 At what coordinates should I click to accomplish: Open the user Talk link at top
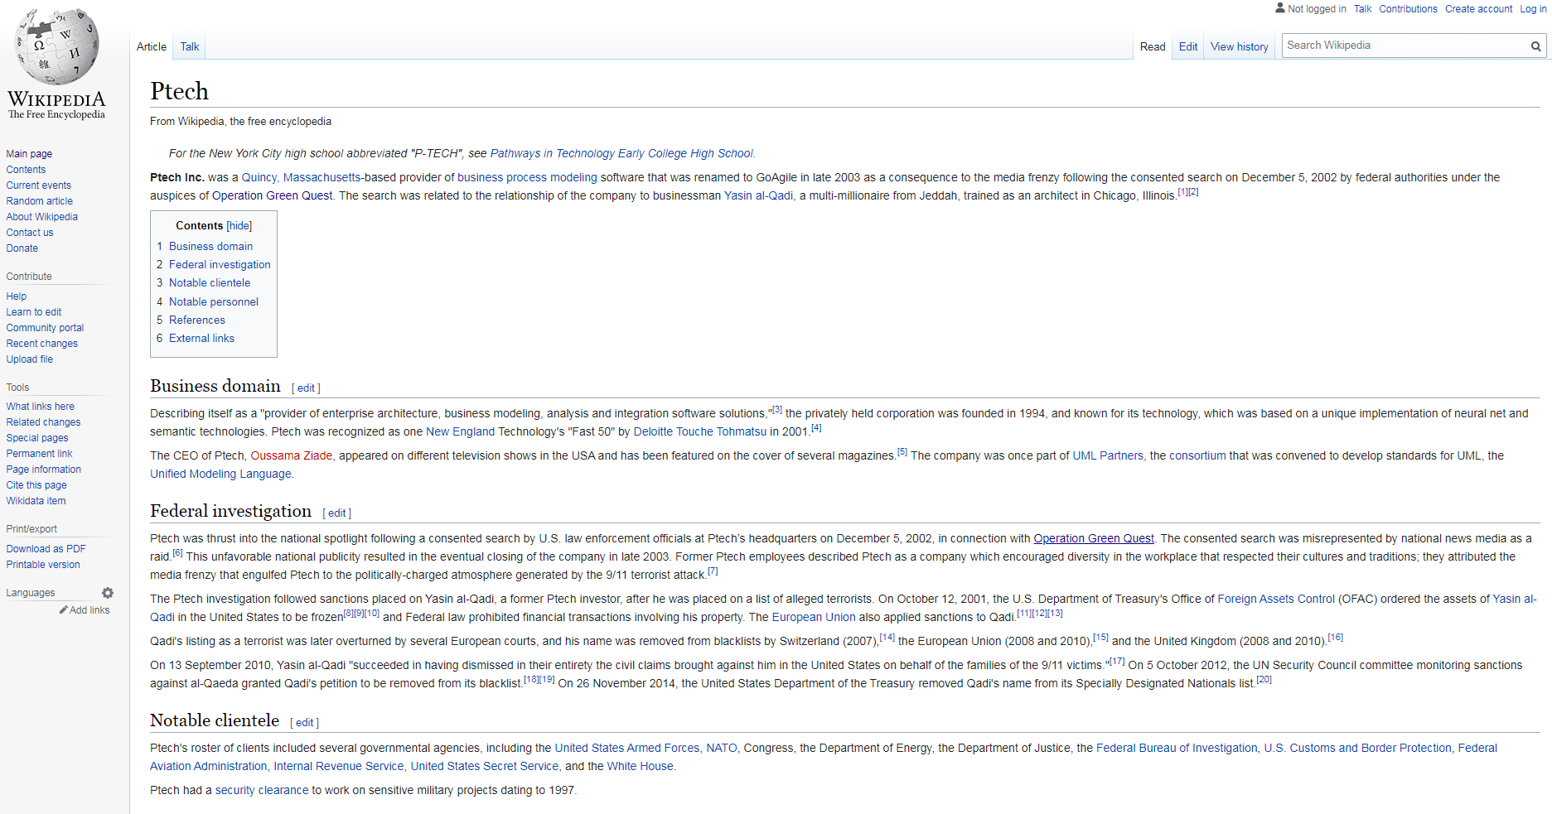point(1362,9)
